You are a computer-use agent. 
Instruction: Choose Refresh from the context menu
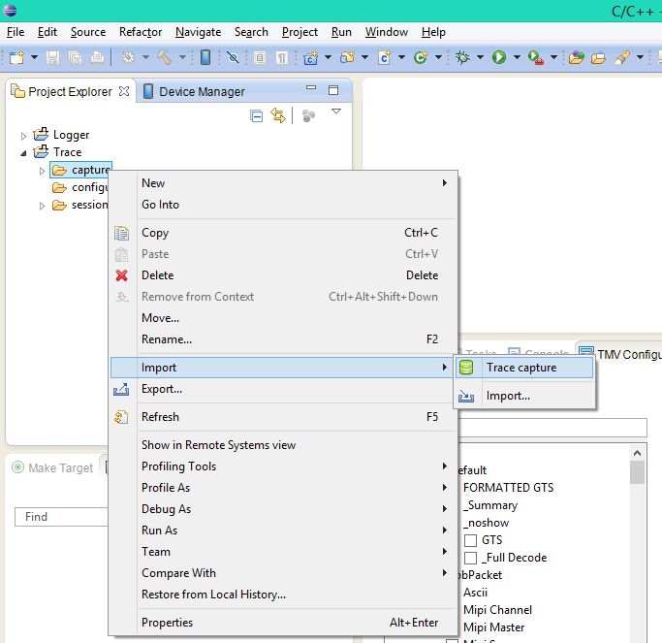[x=160, y=417]
